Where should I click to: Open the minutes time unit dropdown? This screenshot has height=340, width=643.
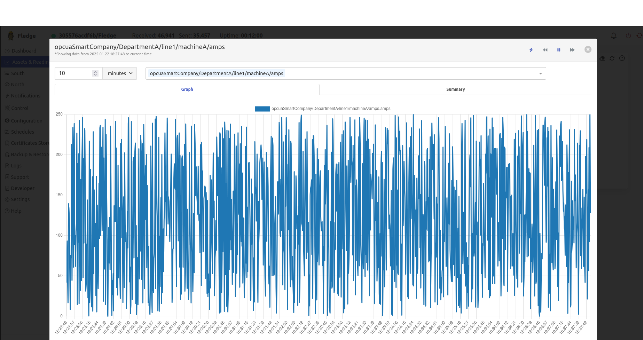[120, 73]
